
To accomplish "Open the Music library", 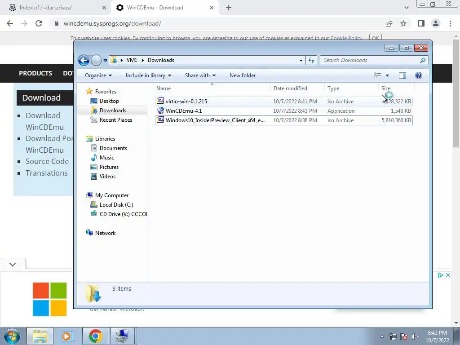I will point(107,158).
